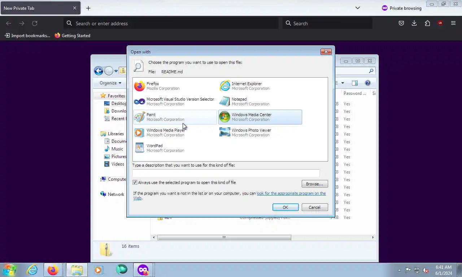
Task: Click the Explorer horizontal scrollbar thumb
Action: [224, 237]
